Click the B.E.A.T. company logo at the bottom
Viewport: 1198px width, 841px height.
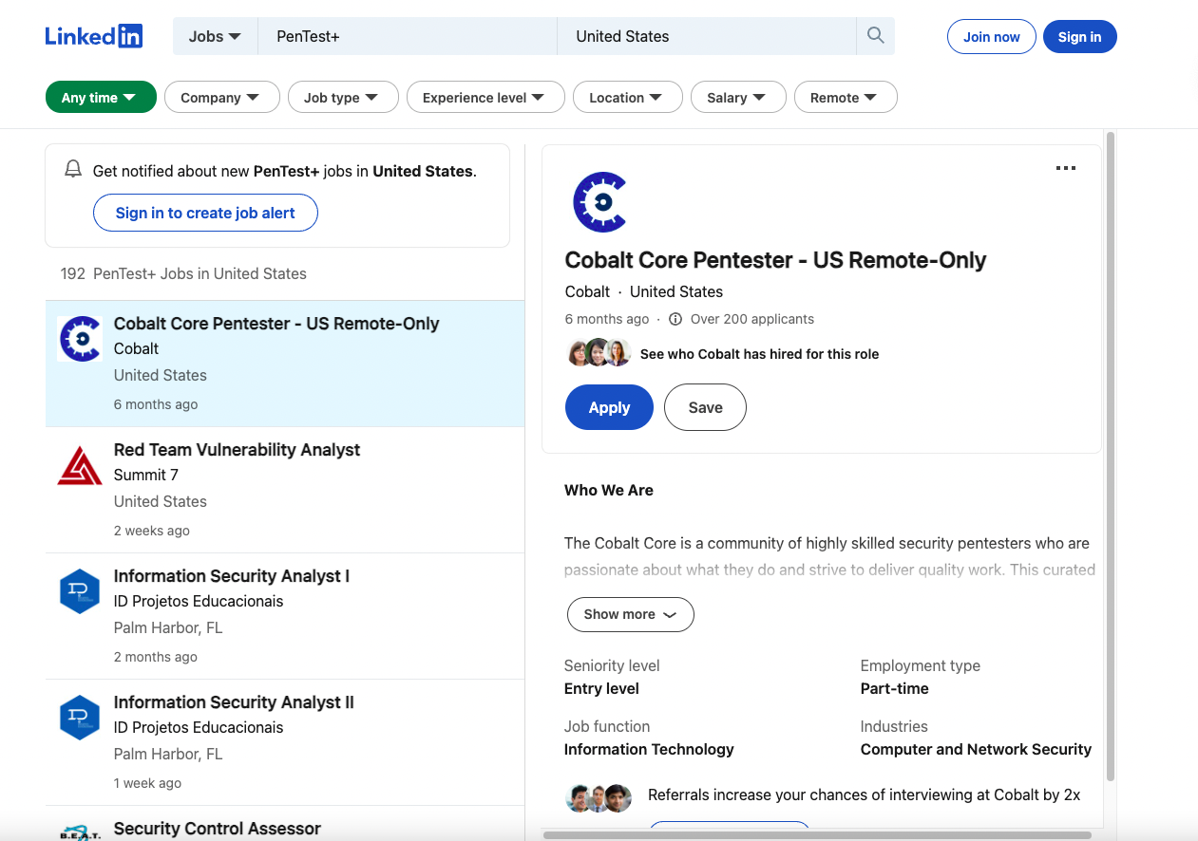(80, 832)
